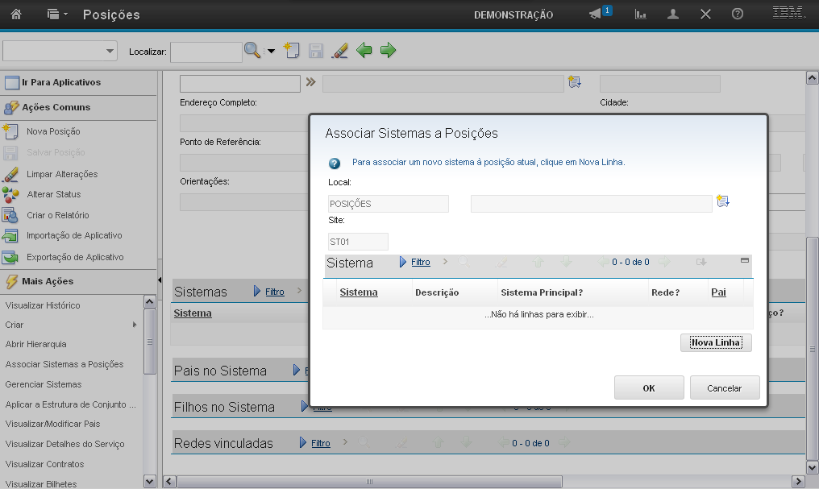
Task: Click the clear changes eraser toolbar icon
Action: click(x=339, y=51)
